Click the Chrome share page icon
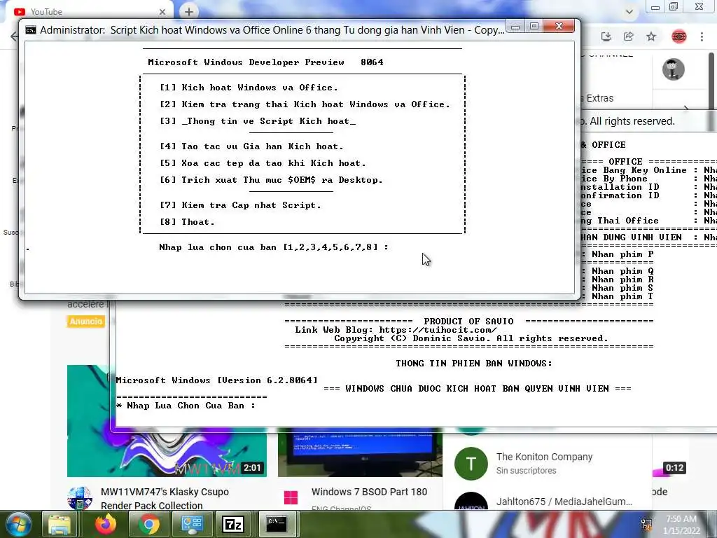Image resolution: width=717 pixels, height=538 pixels. [629, 36]
